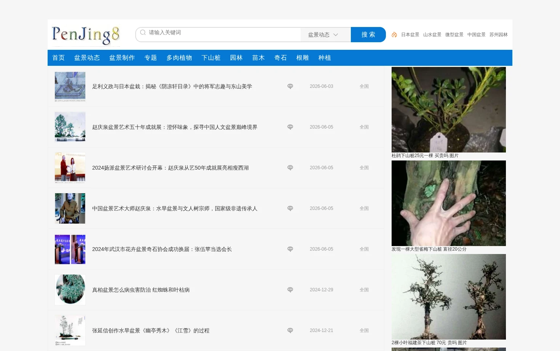Click the 搜索 search button
The image size is (560, 351).
pyautogui.click(x=368, y=35)
